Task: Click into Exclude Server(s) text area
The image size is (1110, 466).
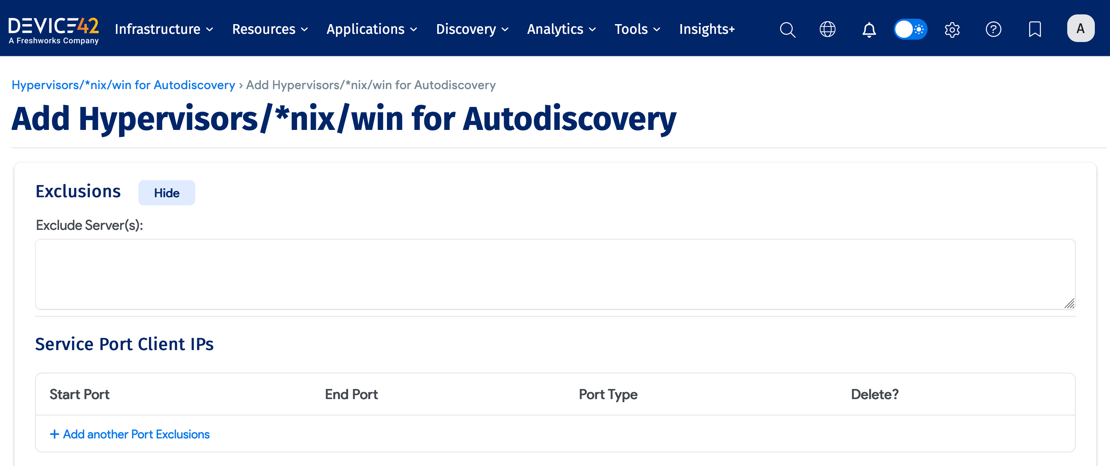Action: coord(555,274)
